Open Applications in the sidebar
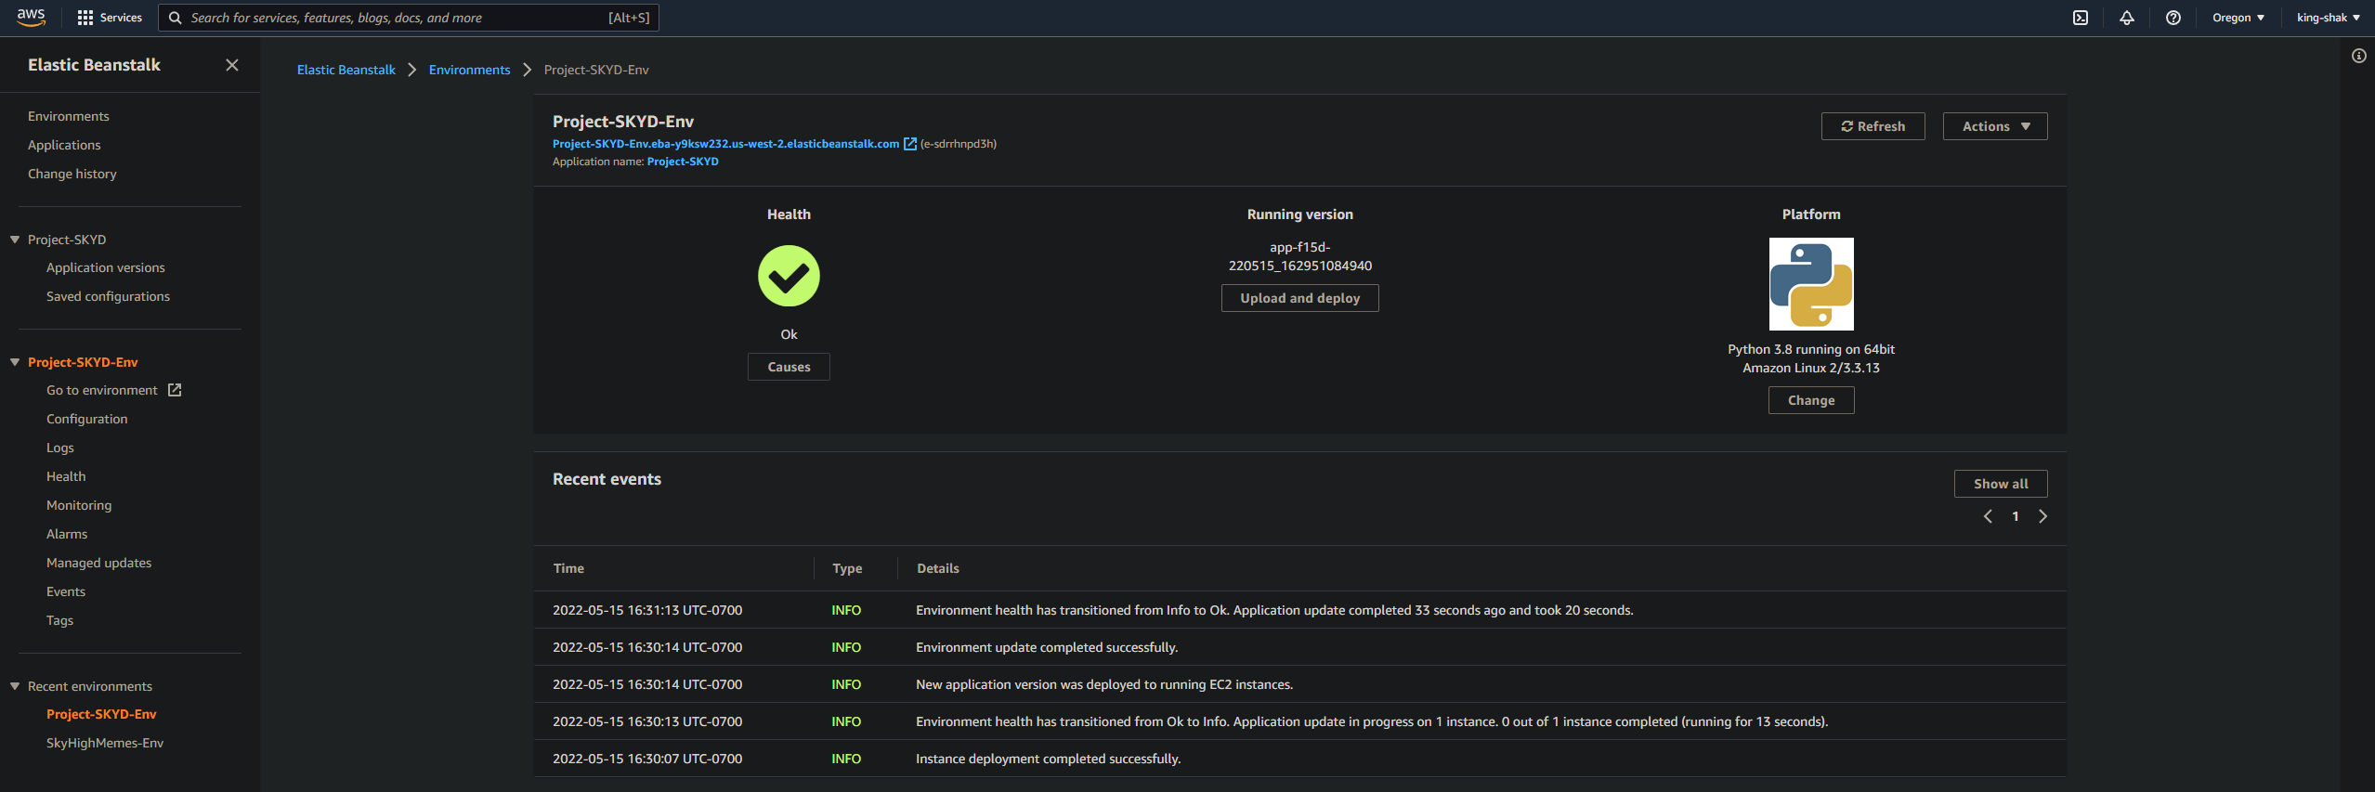 tap(64, 145)
